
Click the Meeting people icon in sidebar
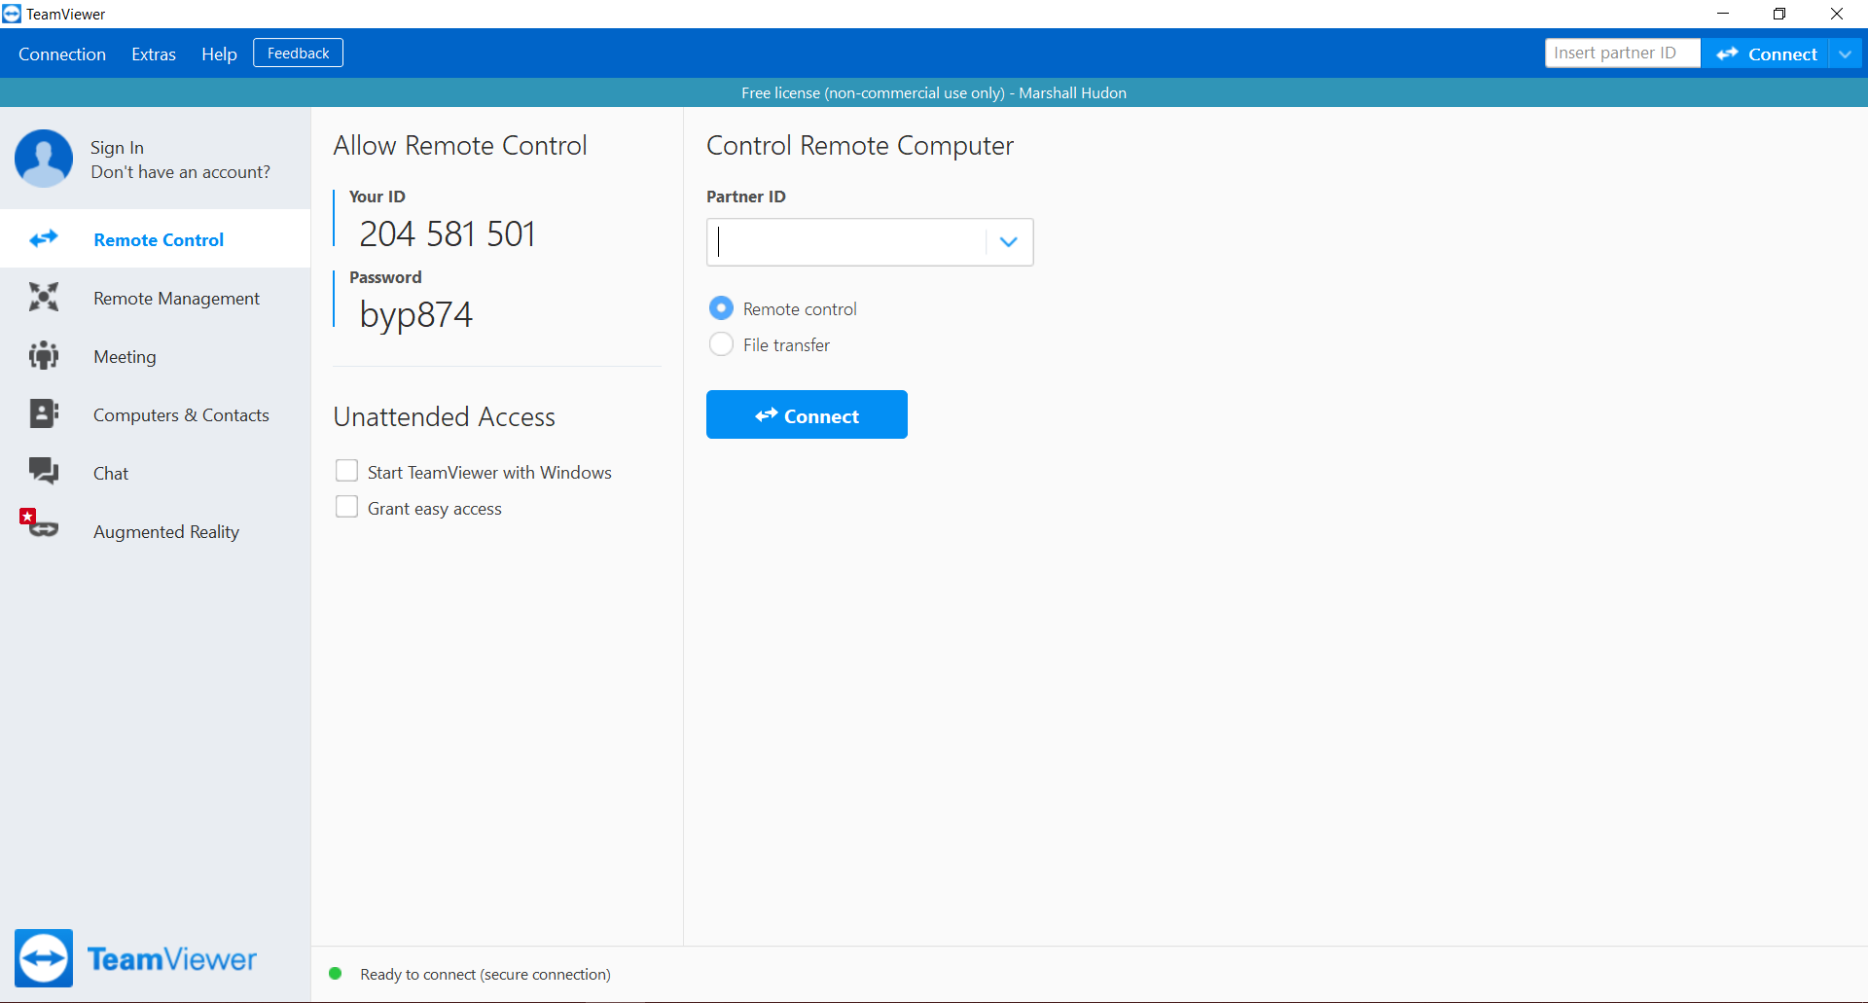point(44,355)
